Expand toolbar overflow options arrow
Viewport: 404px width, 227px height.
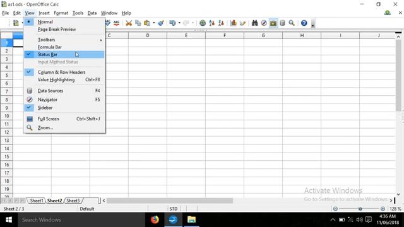point(313,24)
